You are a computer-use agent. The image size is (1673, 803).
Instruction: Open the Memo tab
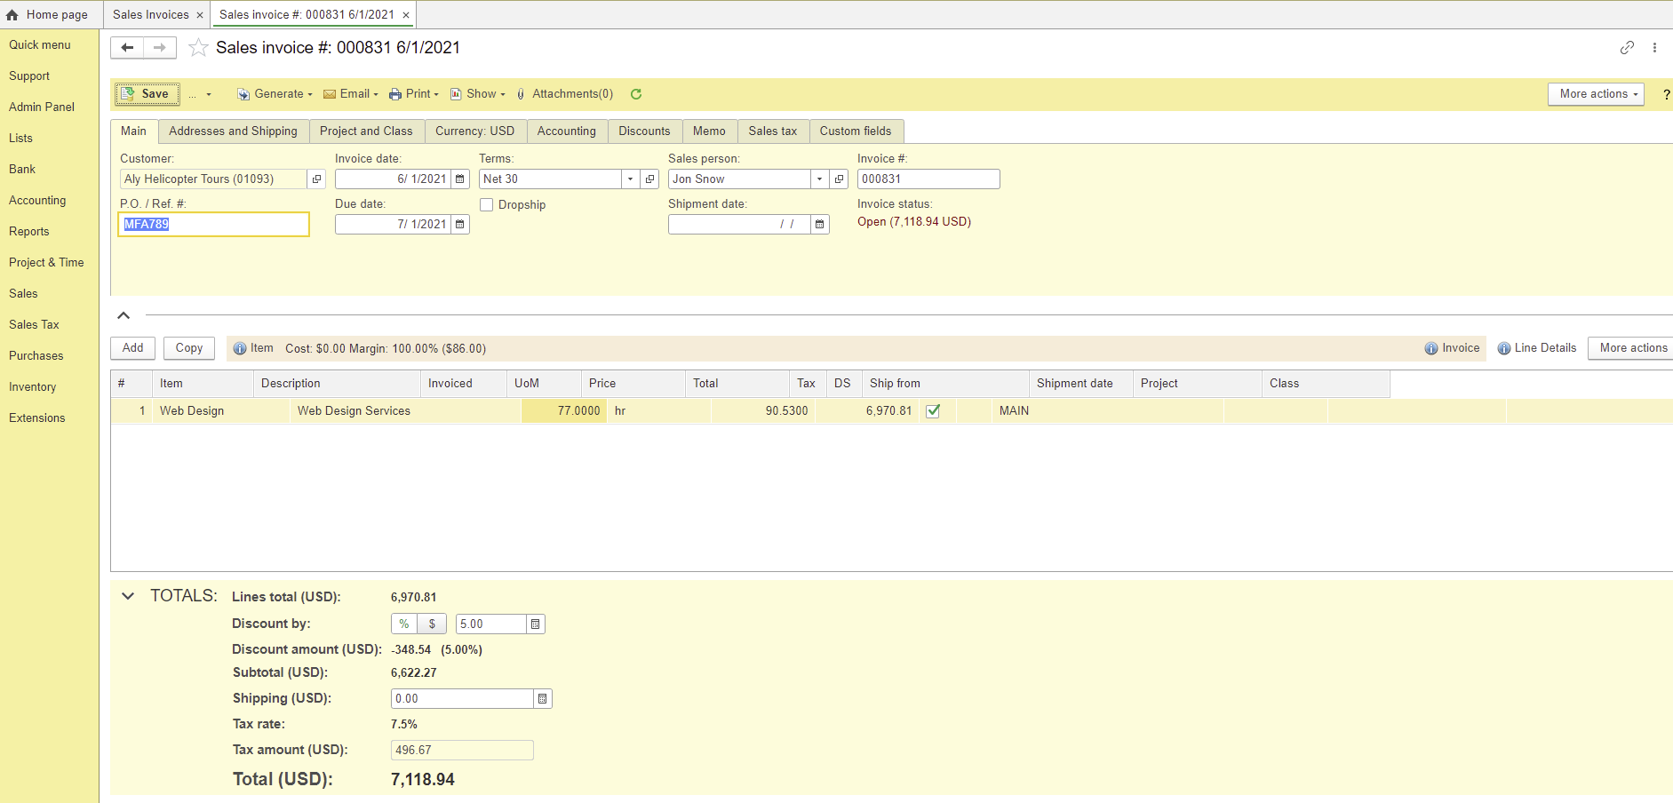[710, 131]
